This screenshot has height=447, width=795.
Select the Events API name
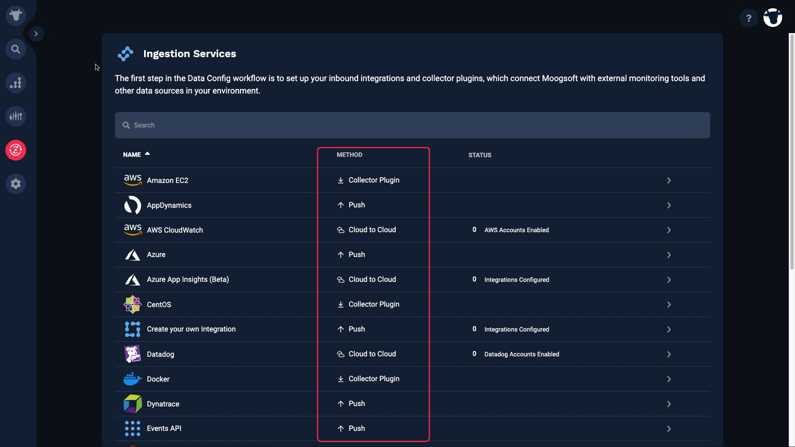164,428
